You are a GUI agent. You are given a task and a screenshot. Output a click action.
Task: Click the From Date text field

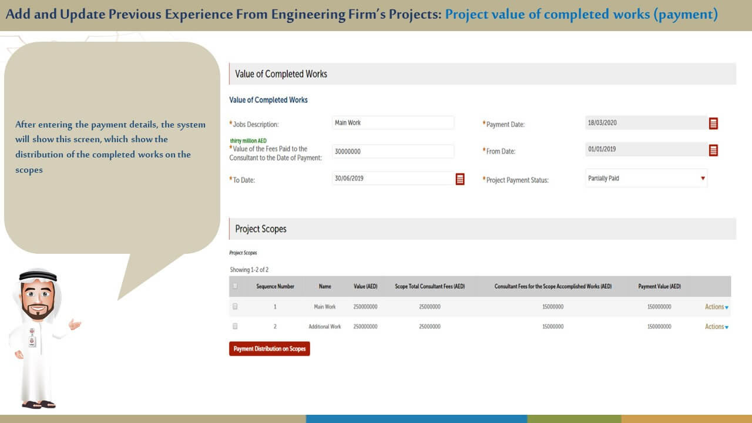[x=645, y=149]
